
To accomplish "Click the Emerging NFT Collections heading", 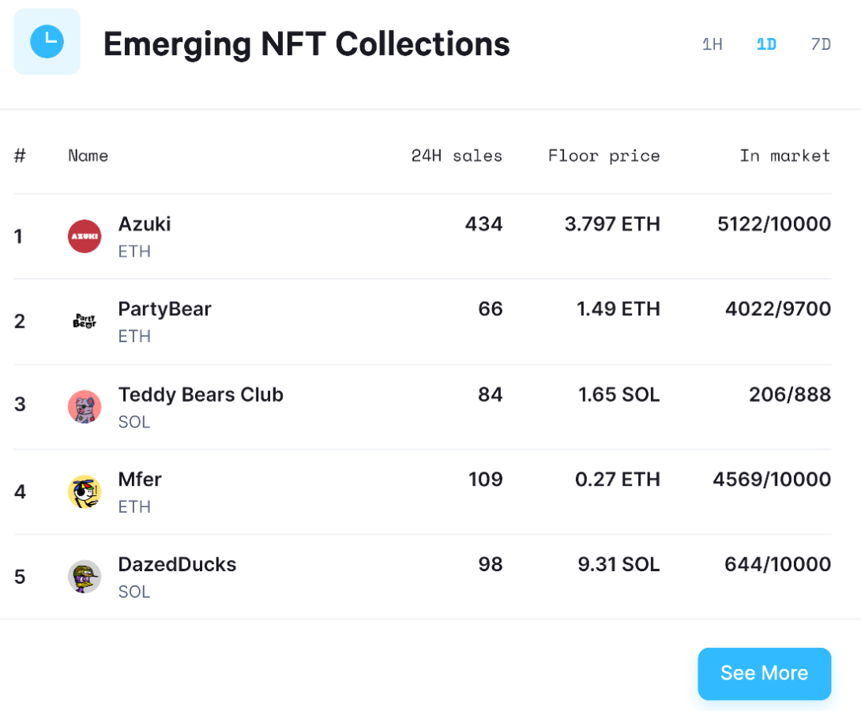I will pyautogui.click(x=306, y=44).
